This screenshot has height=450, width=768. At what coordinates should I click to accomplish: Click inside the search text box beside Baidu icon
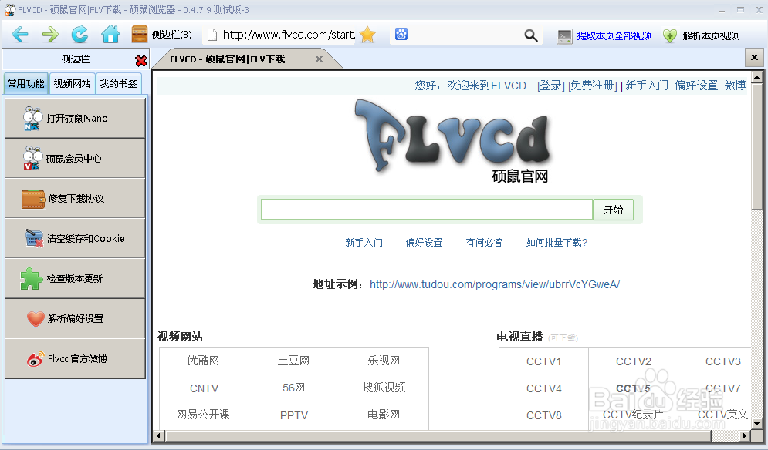click(465, 35)
